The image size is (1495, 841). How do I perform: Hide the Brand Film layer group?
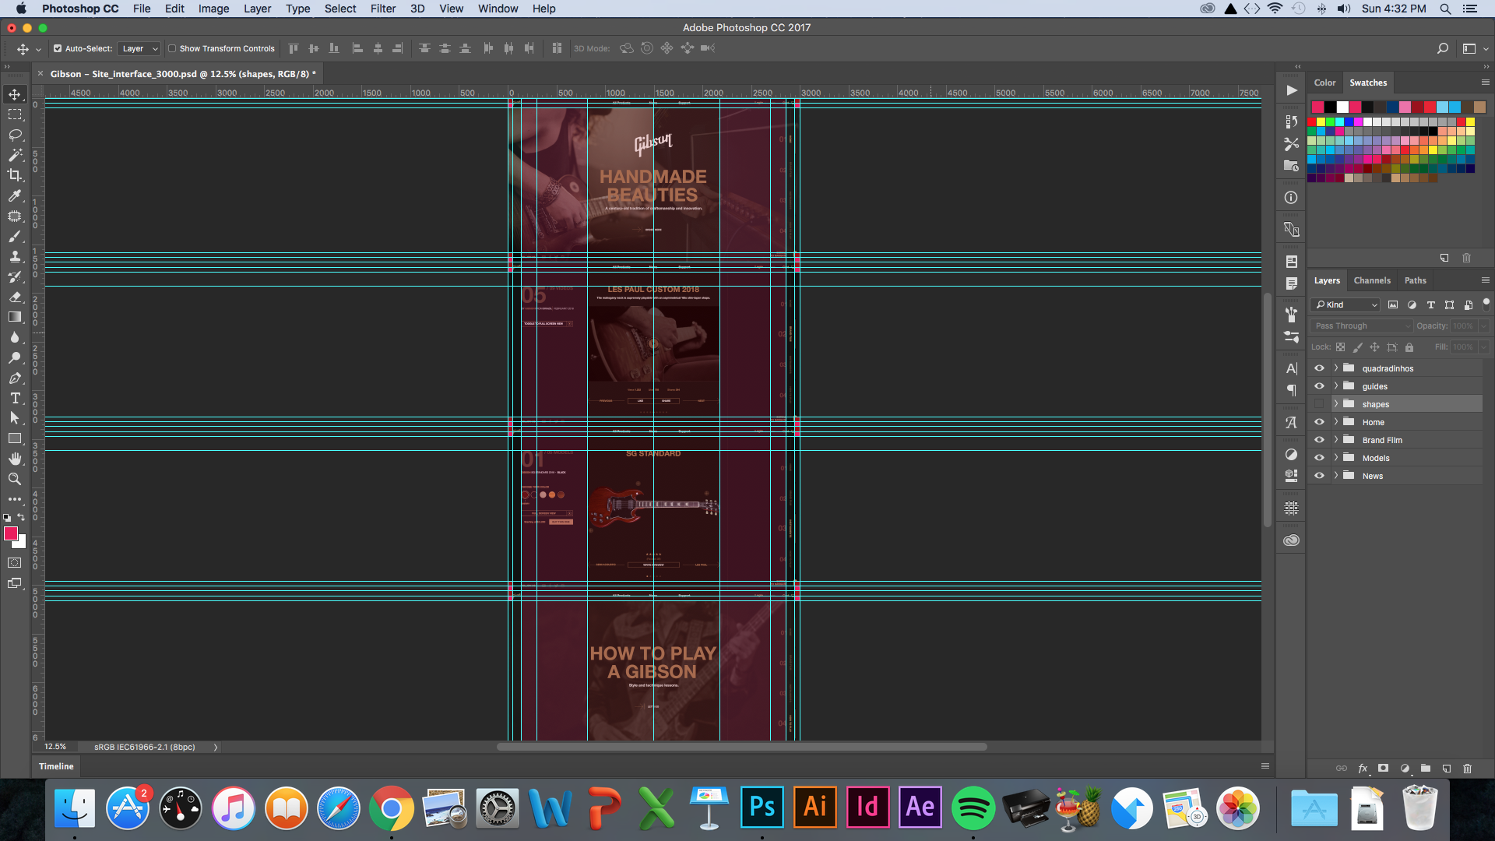click(1319, 440)
